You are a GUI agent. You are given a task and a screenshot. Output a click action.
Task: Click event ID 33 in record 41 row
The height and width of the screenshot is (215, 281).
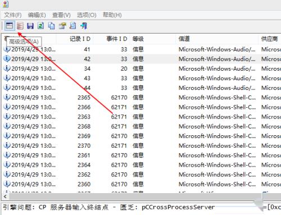[124, 49]
